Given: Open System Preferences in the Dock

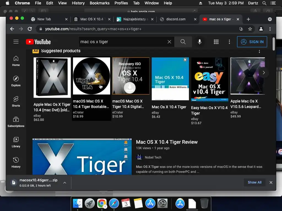Looking at the screenshot, I should pos(162,204).
